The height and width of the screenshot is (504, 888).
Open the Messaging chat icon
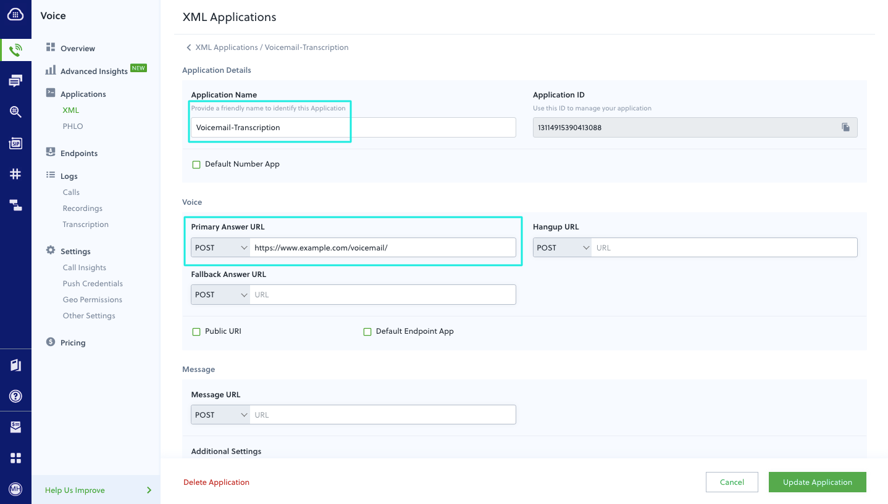coord(15,80)
